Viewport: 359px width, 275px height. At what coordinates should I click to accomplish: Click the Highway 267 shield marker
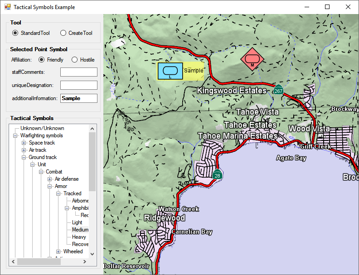tap(278, 90)
